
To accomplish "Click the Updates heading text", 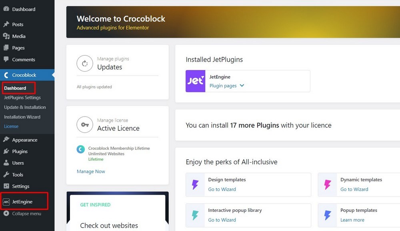I will tap(110, 67).
